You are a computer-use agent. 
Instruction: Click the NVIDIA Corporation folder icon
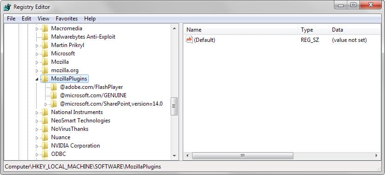point(45,146)
